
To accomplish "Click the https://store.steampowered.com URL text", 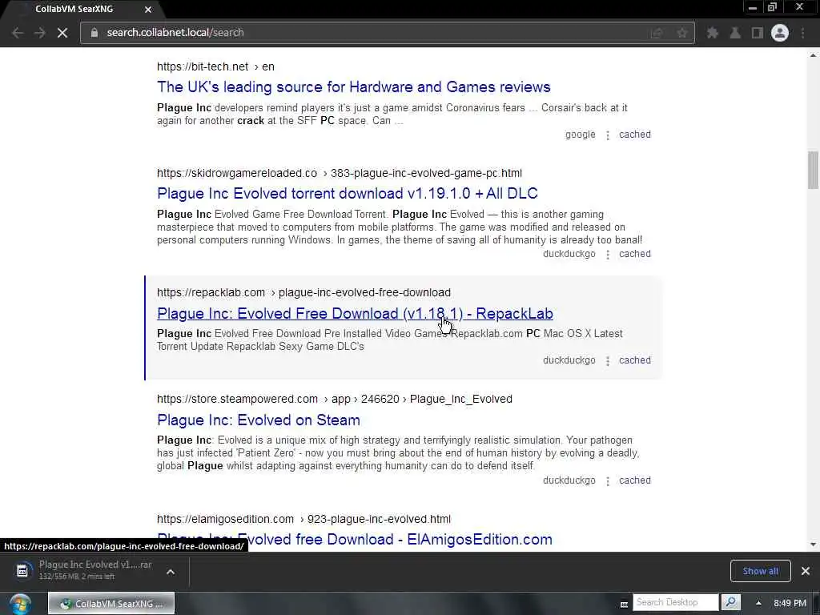I will click(x=237, y=399).
